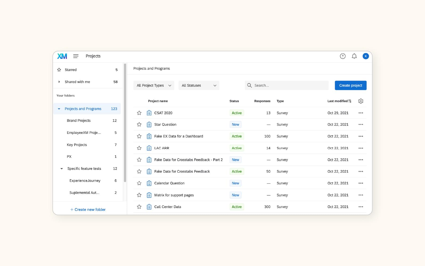Open more options for Star Question
The height and width of the screenshot is (266, 425).
(361, 124)
